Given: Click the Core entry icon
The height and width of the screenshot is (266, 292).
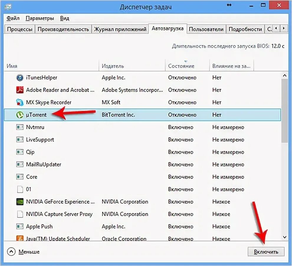Looking at the screenshot, I should 20,177.
